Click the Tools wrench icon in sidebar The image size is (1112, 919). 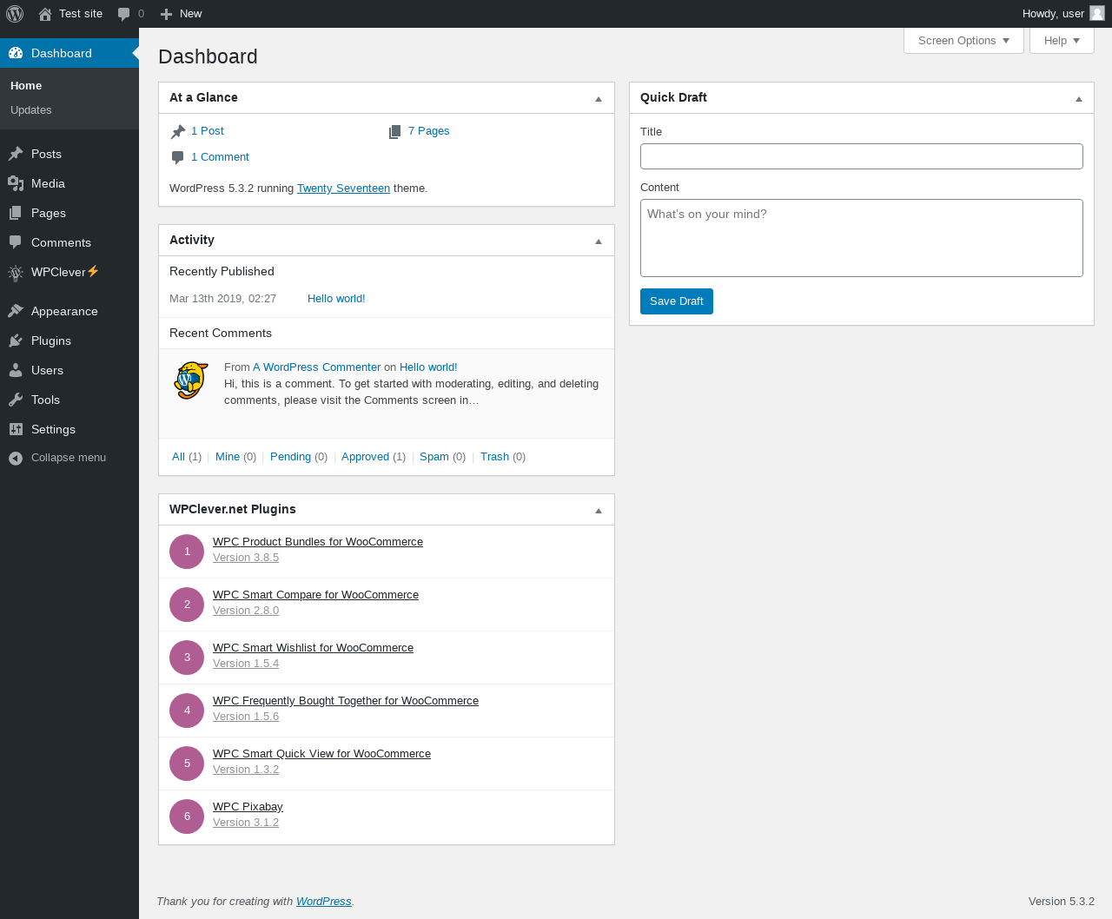[16, 400]
